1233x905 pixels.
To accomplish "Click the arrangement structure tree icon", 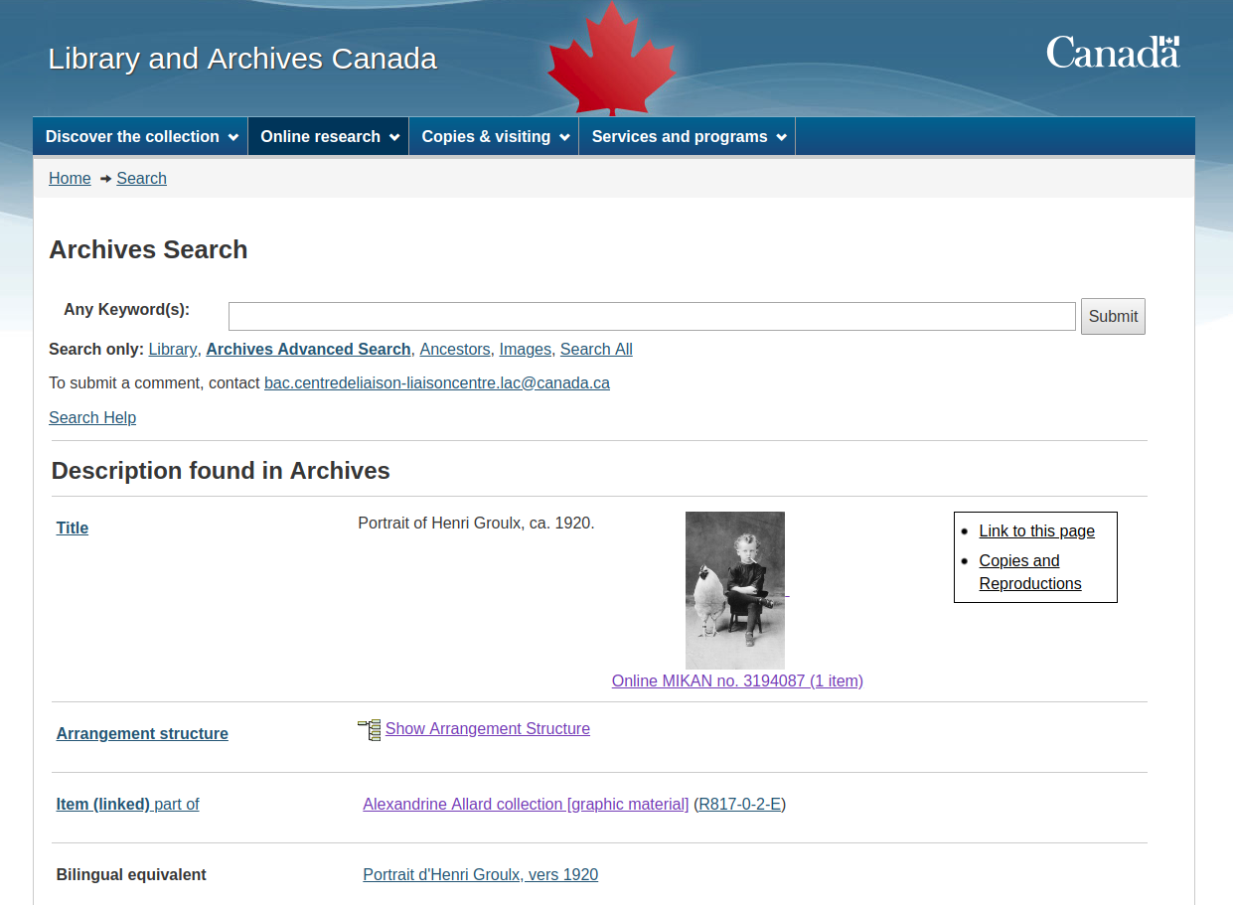I will (369, 730).
